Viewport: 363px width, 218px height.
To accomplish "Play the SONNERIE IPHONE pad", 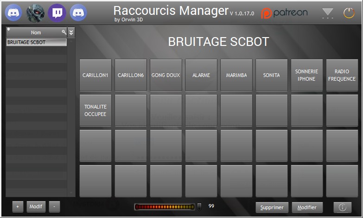I will (x=307, y=75).
